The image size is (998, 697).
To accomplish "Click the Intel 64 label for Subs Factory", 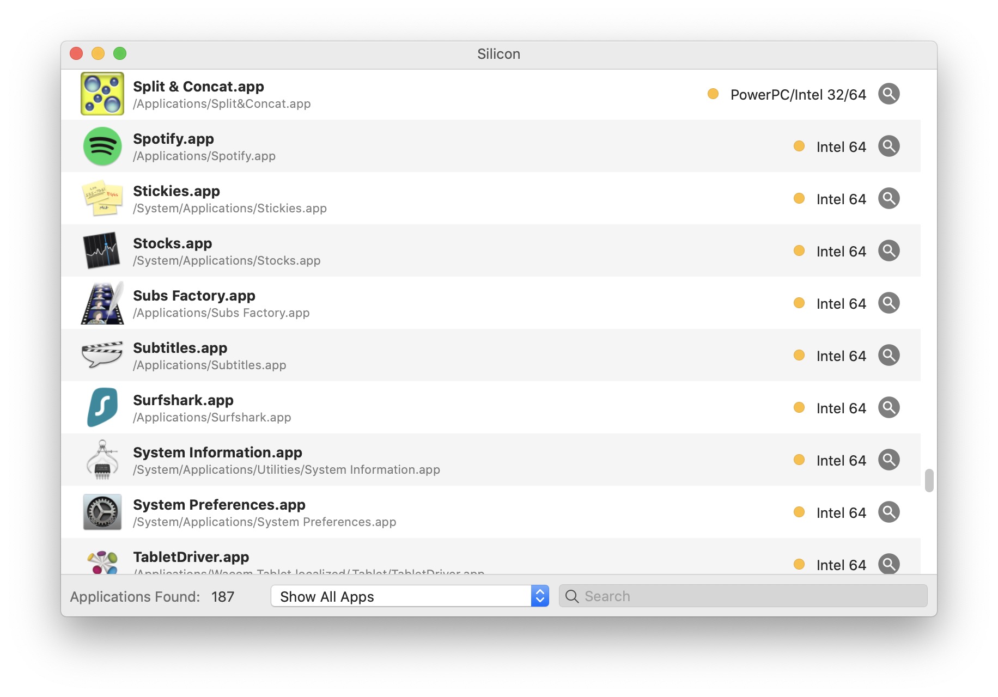I will coord(841,304).
